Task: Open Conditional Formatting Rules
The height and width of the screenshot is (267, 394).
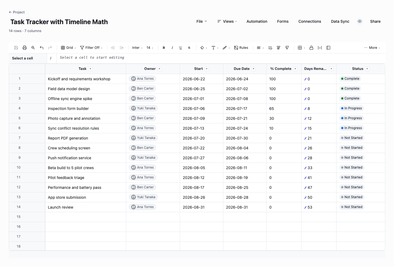Action: tap(241, 48)
